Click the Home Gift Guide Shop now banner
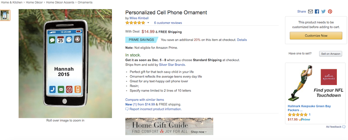Screen dimensions: 348x140 (169, 126)
